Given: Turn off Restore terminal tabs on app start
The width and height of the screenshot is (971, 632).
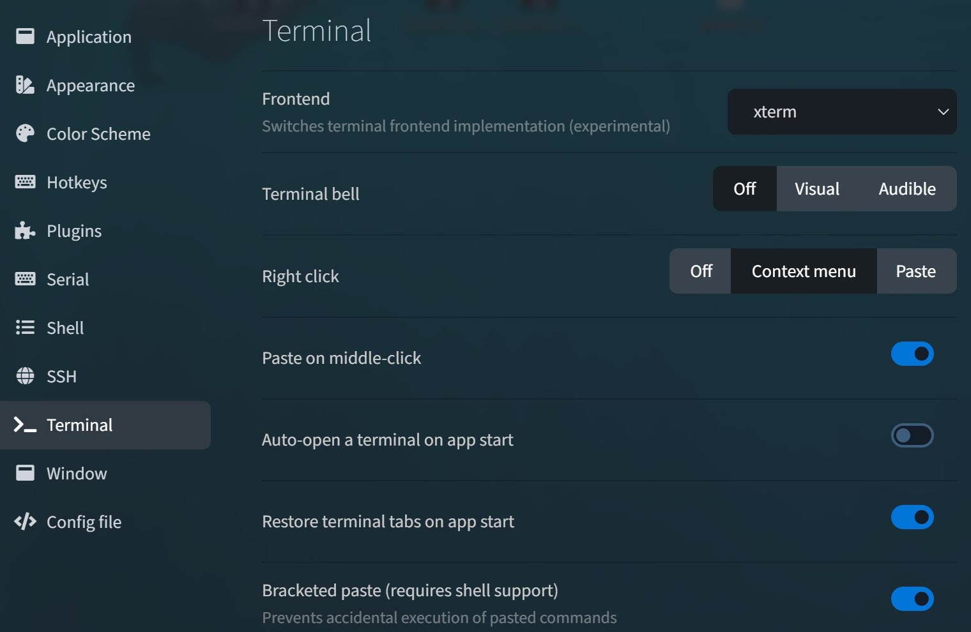Looking at the screenshot, I should [x=912, y=517].
